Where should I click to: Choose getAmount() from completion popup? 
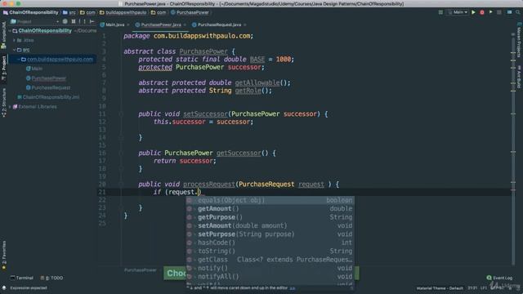(x=270, y=209)
